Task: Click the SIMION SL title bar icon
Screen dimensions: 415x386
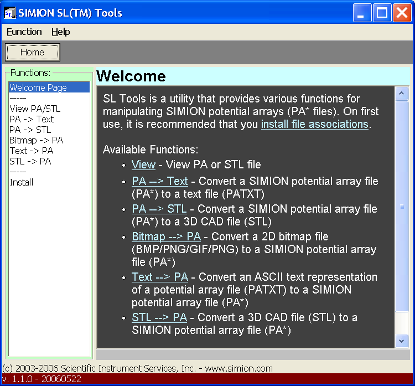Action: (x=10, y=13)
